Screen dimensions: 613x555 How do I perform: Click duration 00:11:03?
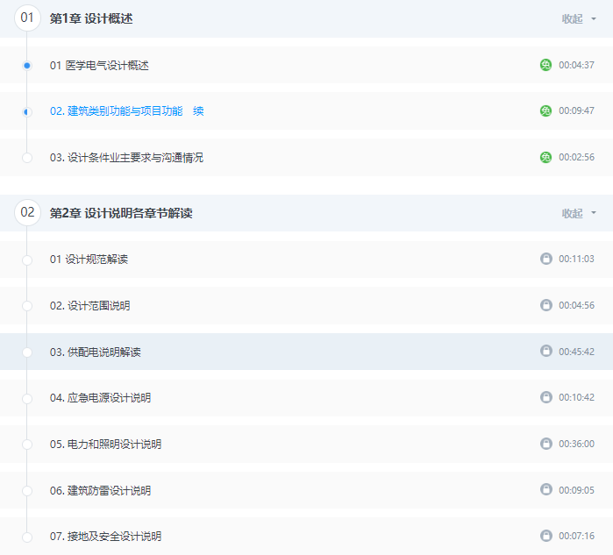[x=577, y=259]
